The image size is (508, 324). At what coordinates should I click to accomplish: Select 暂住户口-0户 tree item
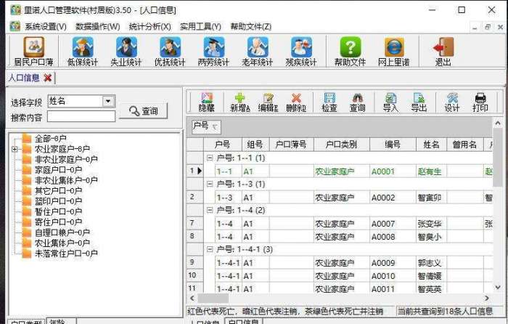(58, 211)
